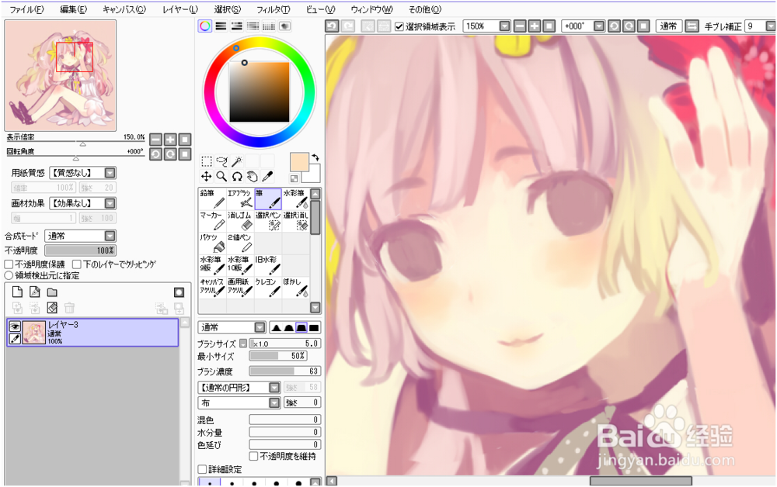Open the フィルタ(T) menu
777x487 pixels.
tap(273, 9)
